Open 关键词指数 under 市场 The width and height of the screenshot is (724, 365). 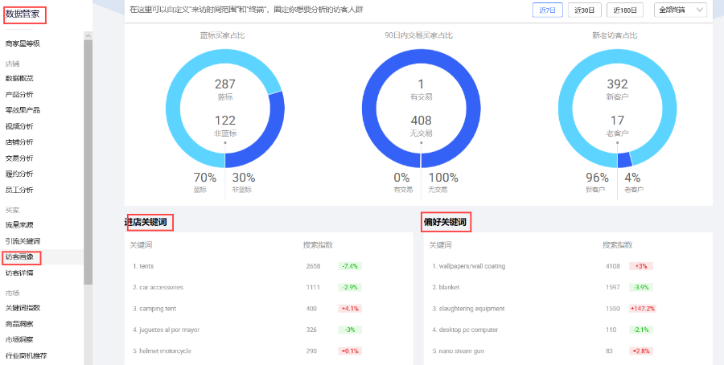[23, 307]
